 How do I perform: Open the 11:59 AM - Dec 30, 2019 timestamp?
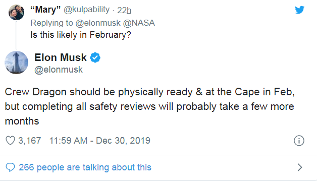(100, 141)
